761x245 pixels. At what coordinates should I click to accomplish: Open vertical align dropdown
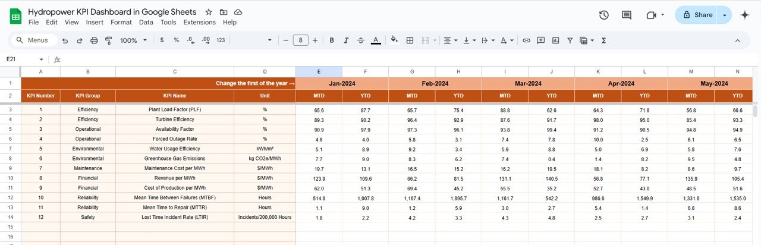[x=469, y=40]
